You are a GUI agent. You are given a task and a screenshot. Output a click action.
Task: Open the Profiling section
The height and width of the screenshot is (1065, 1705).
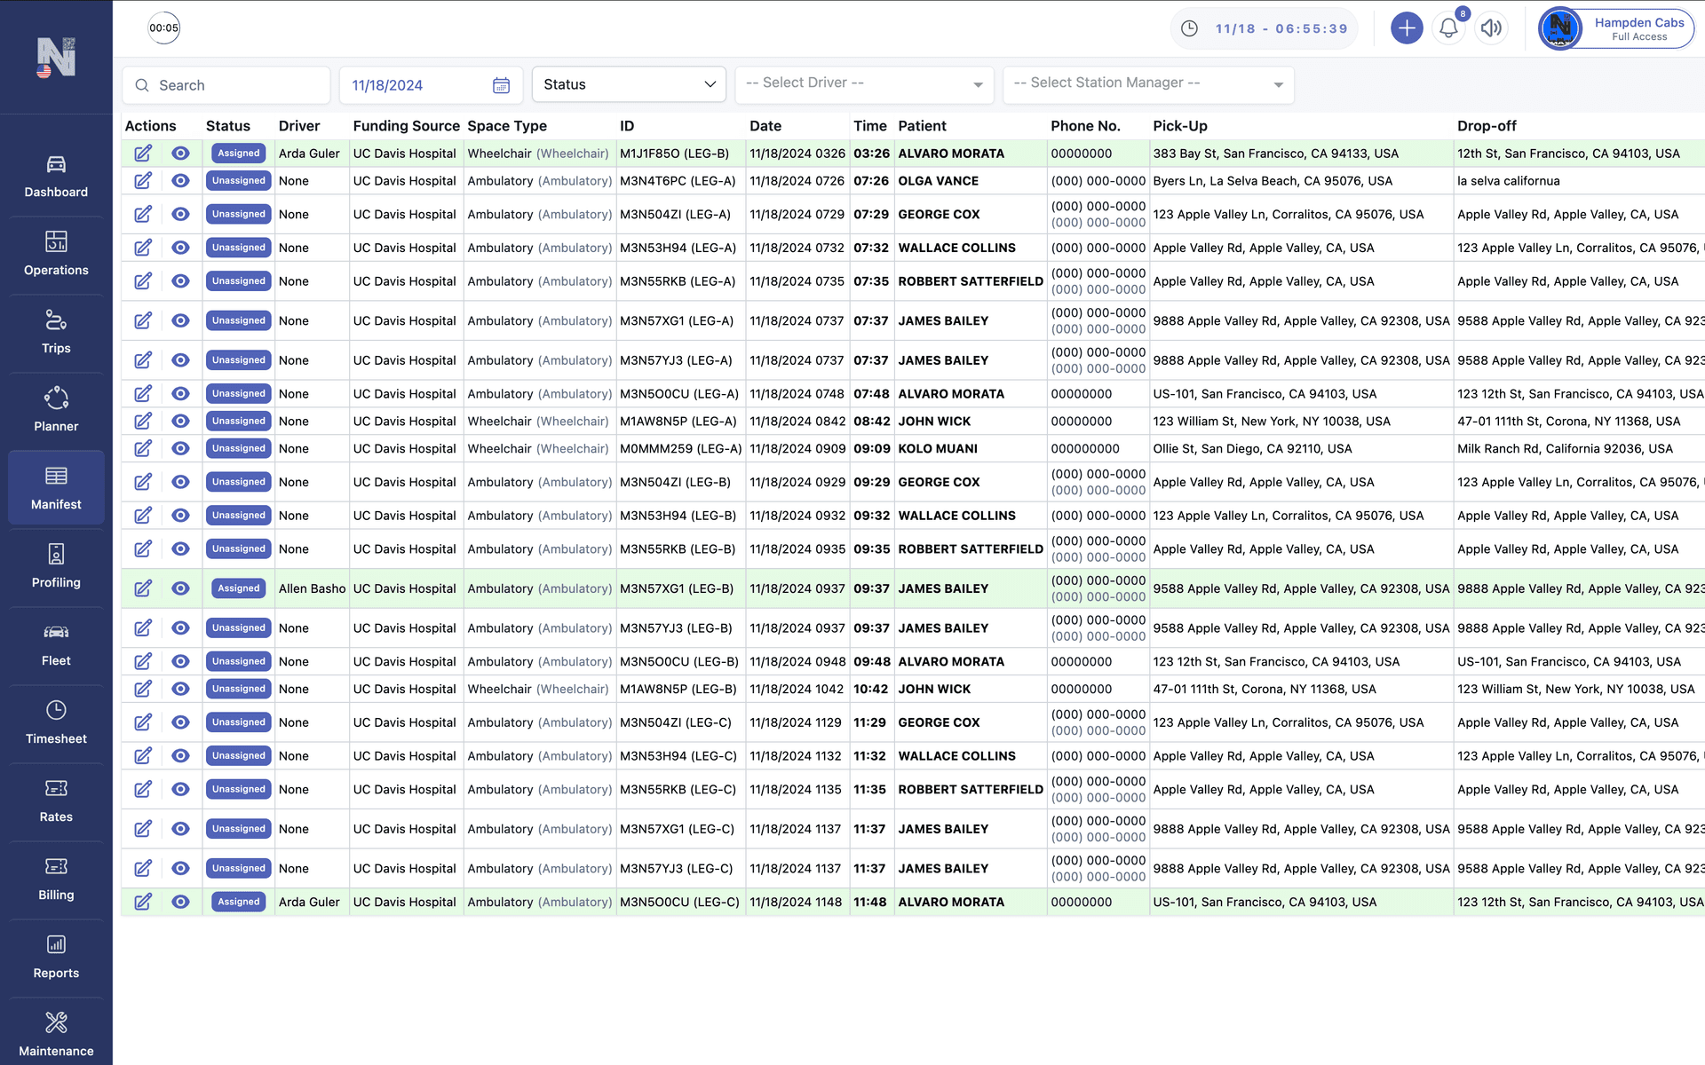tap(56, 567)
